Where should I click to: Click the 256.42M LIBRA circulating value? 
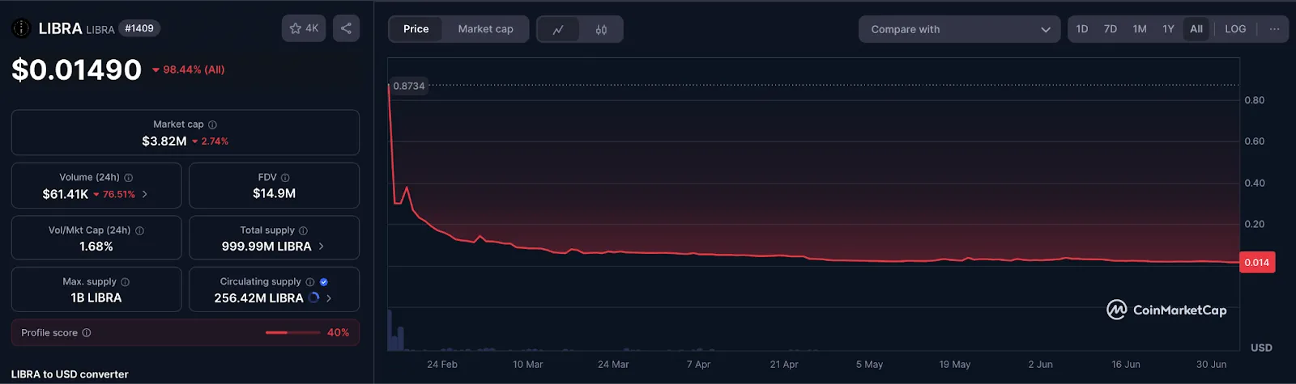pyautogui.click(x=259, y=297)
